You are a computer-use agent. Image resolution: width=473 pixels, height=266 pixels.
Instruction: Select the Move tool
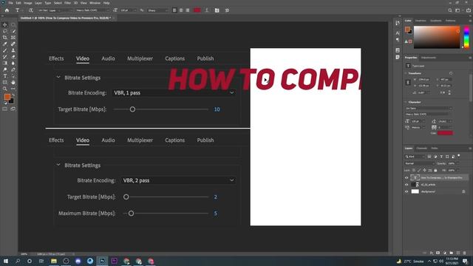(5, 24)
